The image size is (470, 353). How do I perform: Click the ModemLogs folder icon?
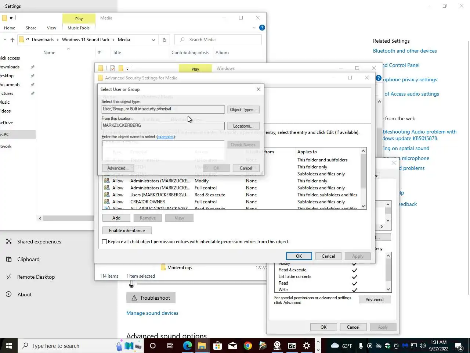163,268
